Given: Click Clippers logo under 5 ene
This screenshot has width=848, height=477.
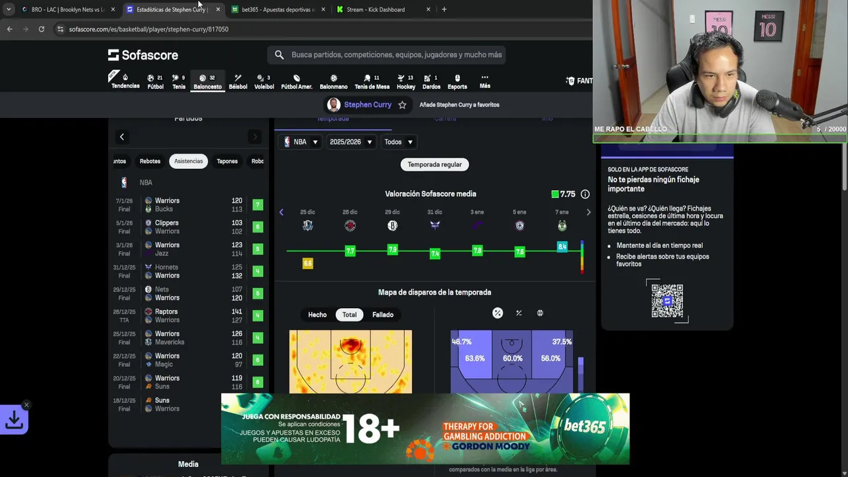Looking at the screenshot, I should (519, 226).
